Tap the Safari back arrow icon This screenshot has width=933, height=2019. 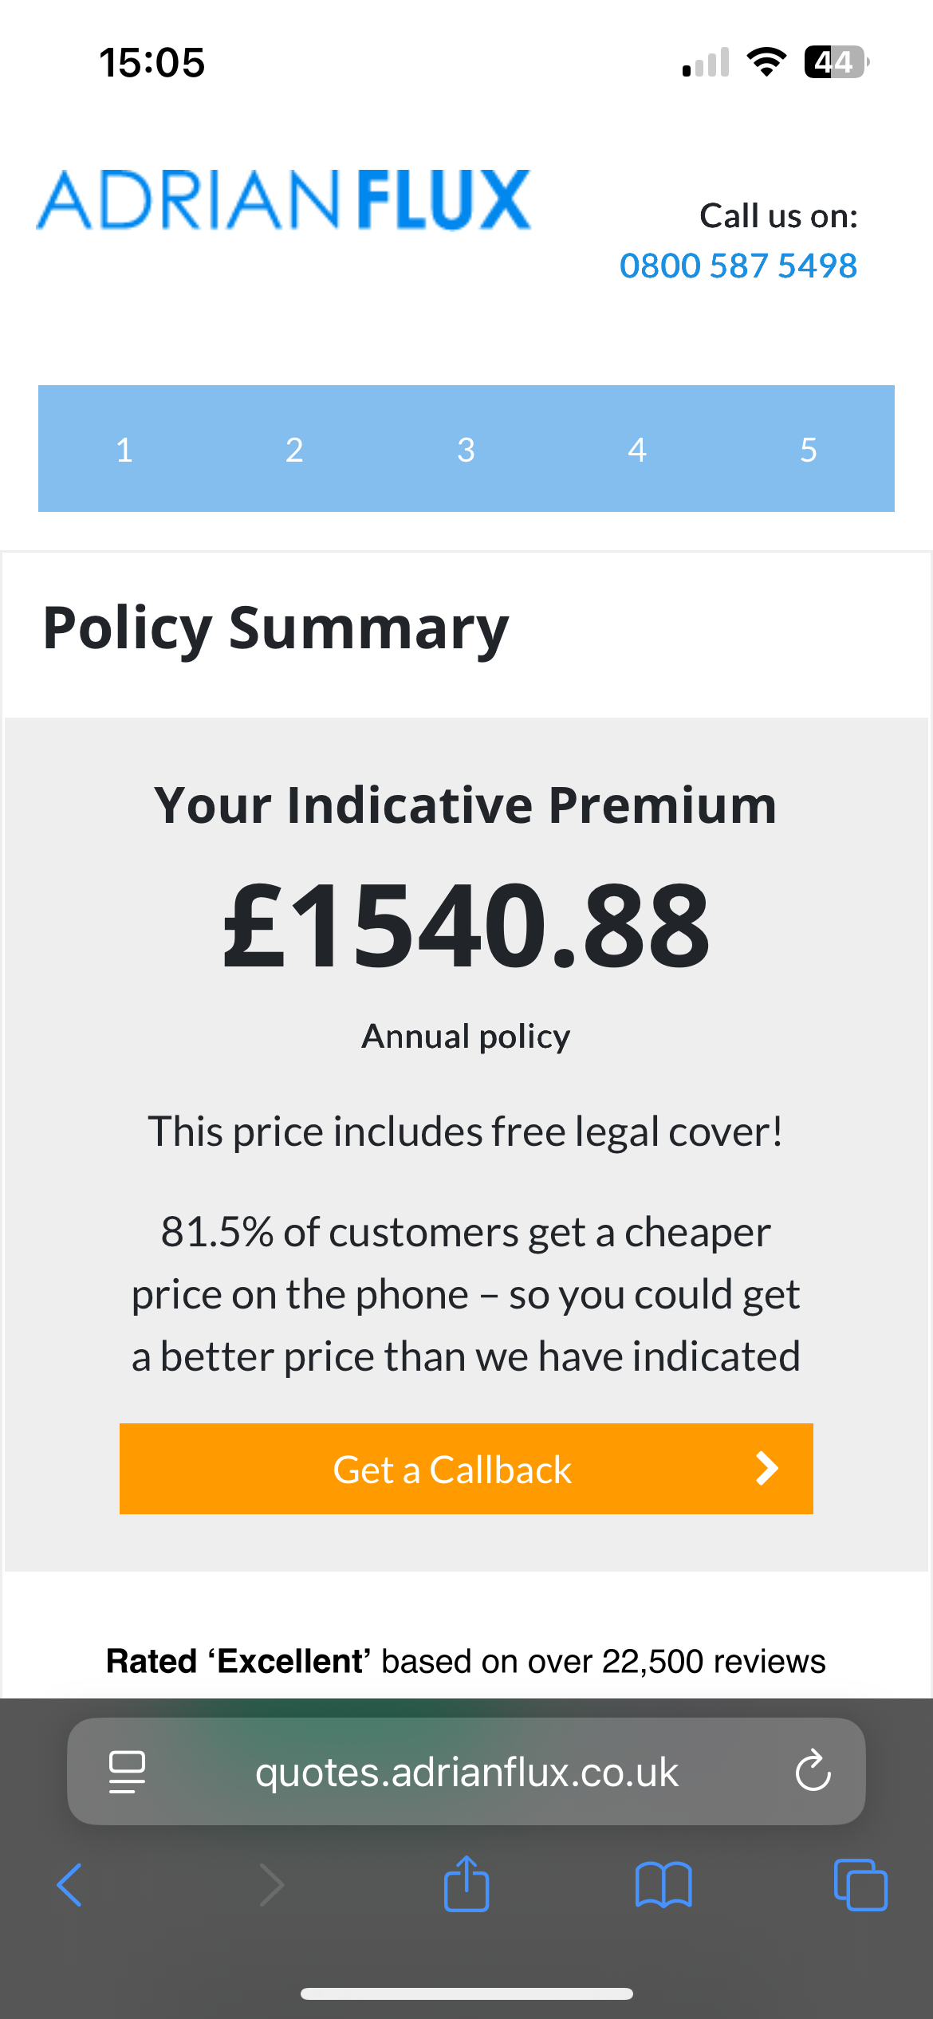coord(69,1885)
